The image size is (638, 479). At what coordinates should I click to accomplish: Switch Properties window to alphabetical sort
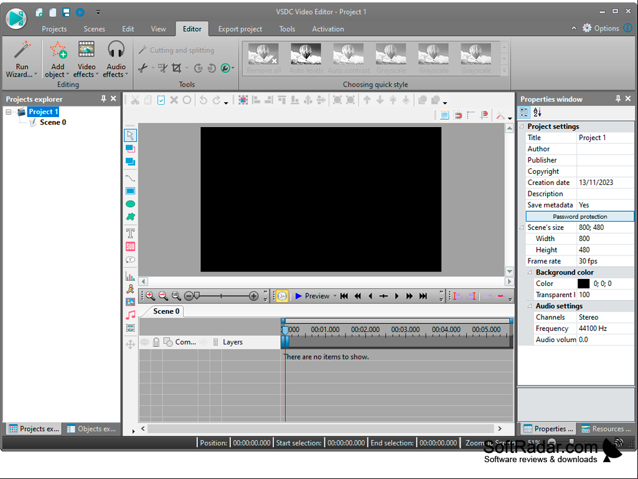pos(537,112)
